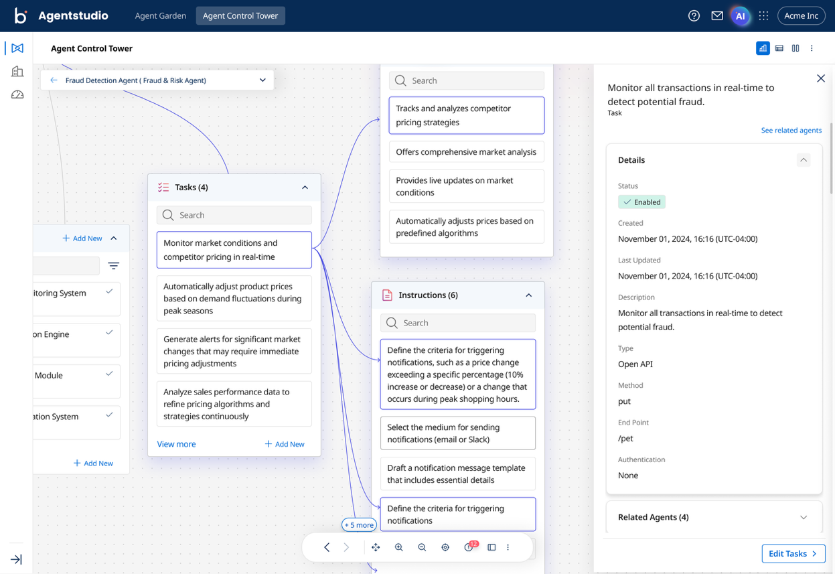Open table view using the grid icon
Image resolution: width=835 pixels, height=574 pixels.
pyautogui.click(x=779, y=48)
